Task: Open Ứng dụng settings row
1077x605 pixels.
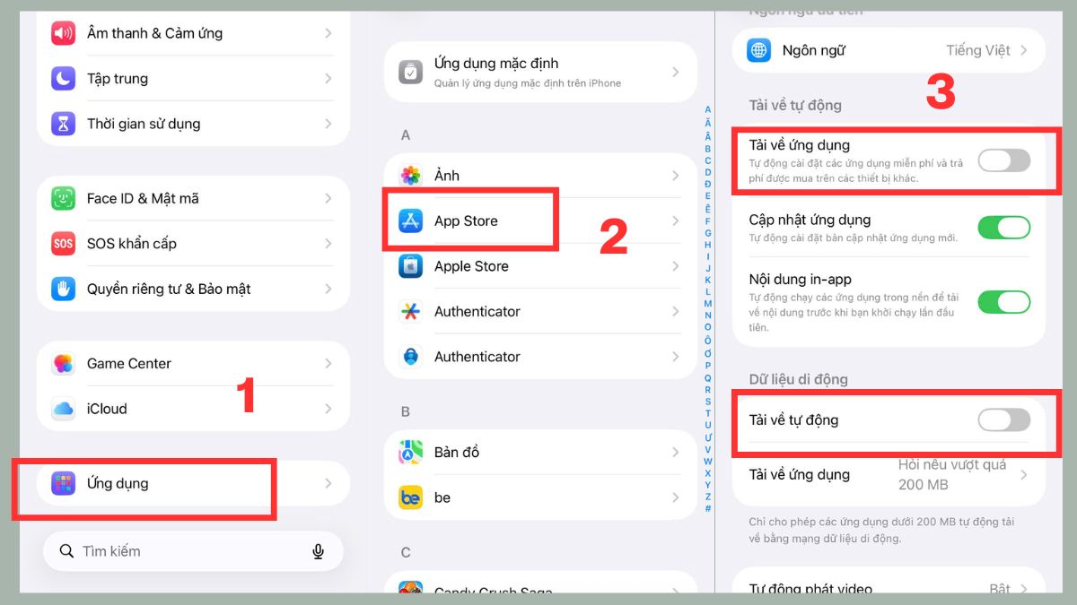Action: coord(193,483)
